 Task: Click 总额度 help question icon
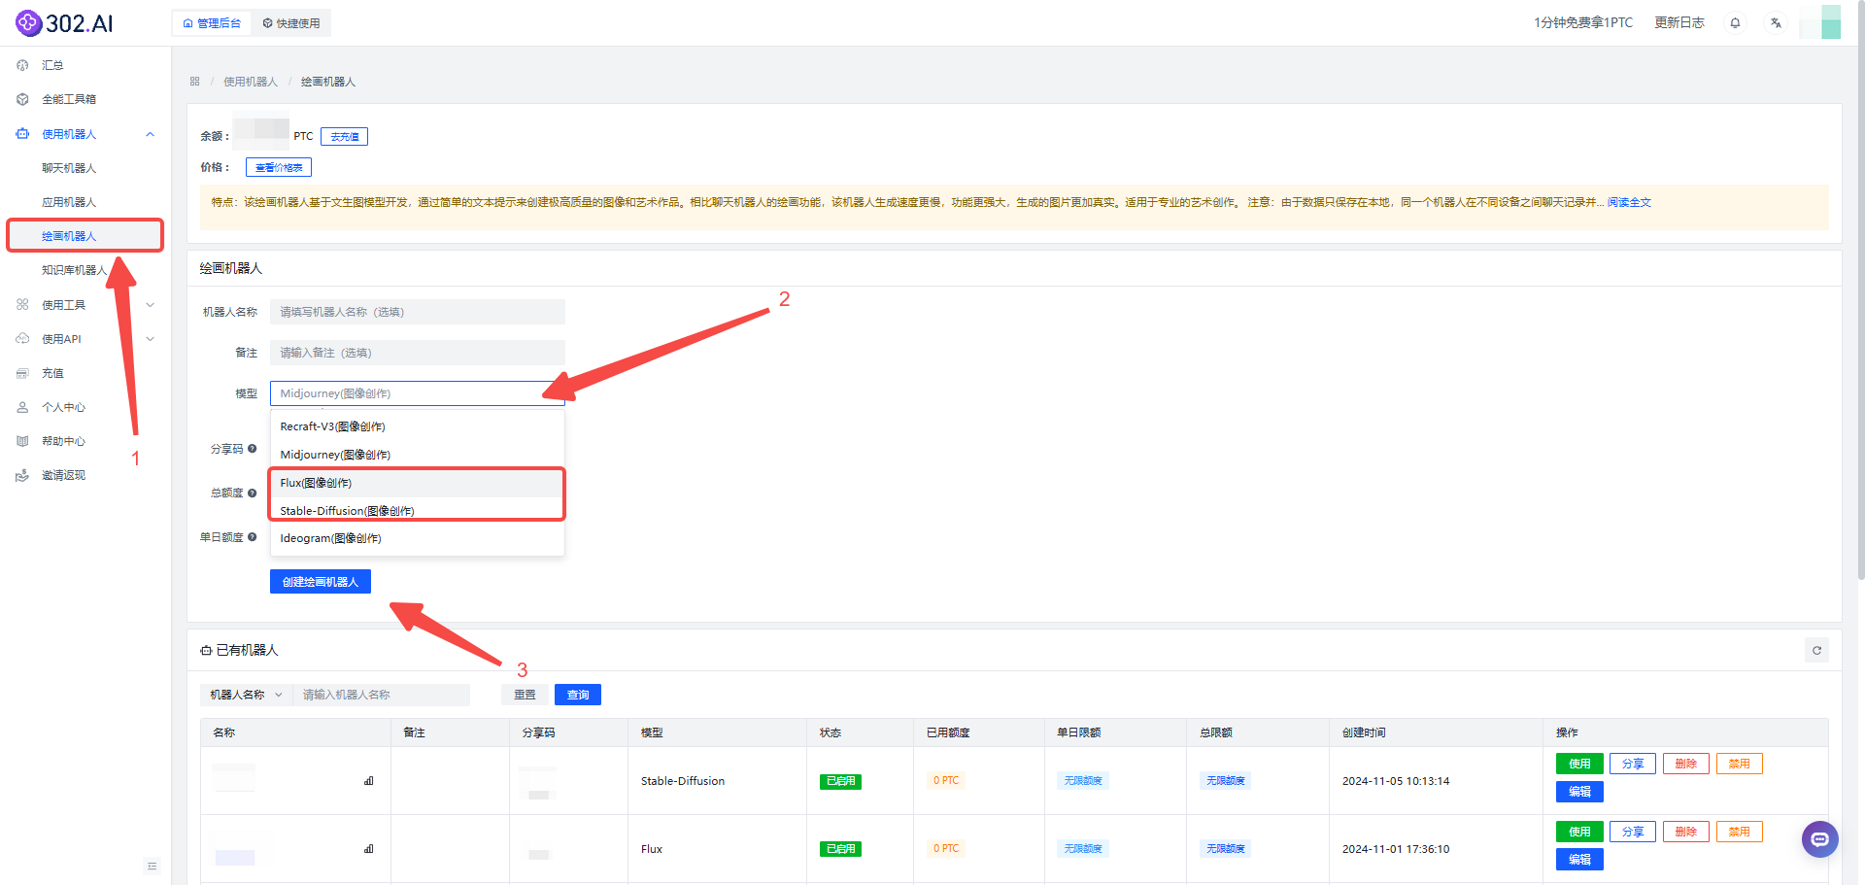(253, 494)
